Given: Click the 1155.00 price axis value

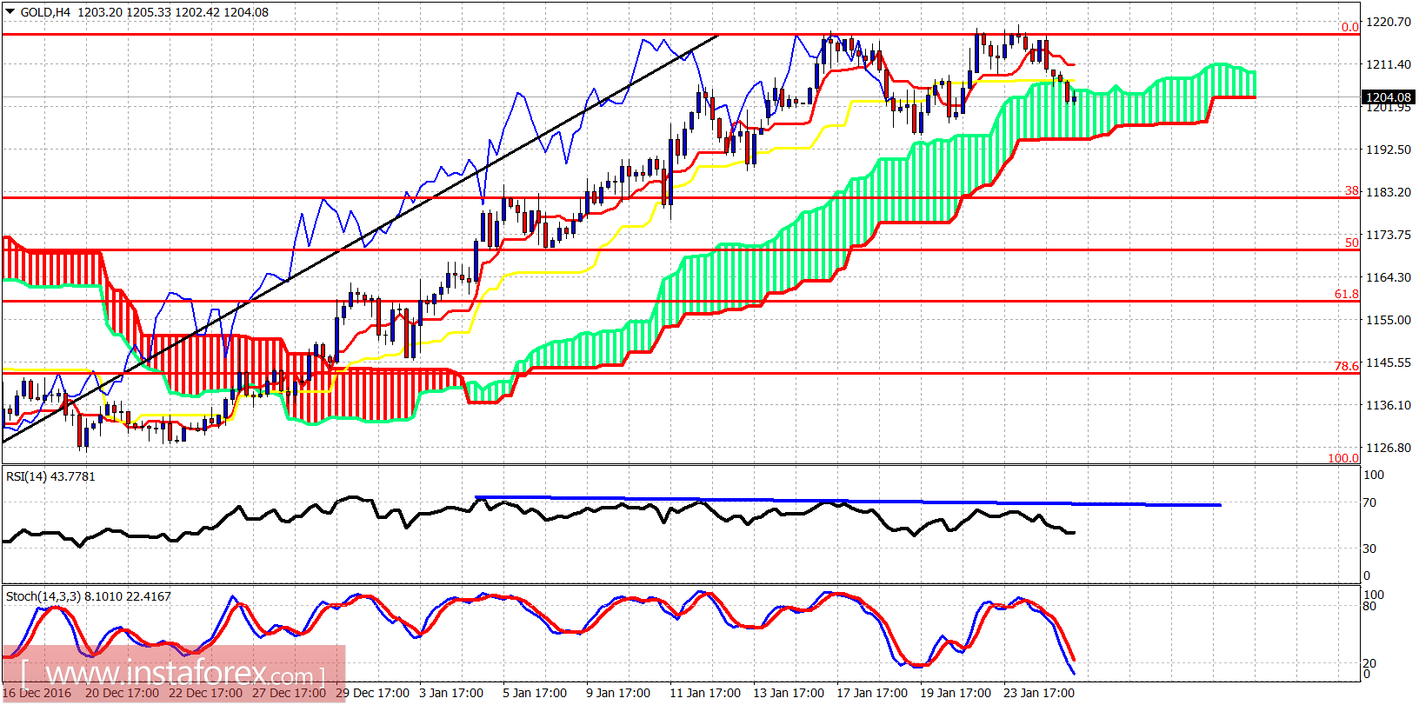Looking at the screenshot, I should click(x=1389, y=320).
